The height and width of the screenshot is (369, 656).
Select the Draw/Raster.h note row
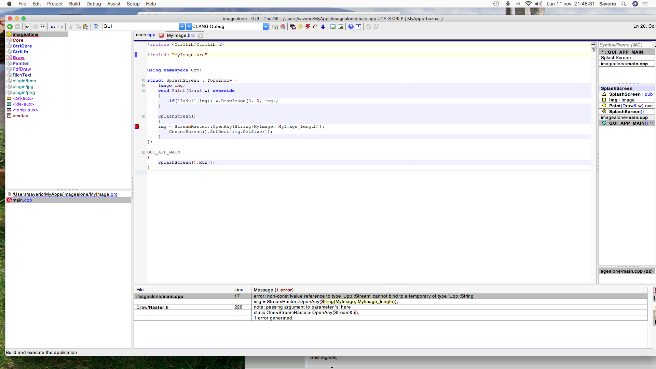[152, 307]
